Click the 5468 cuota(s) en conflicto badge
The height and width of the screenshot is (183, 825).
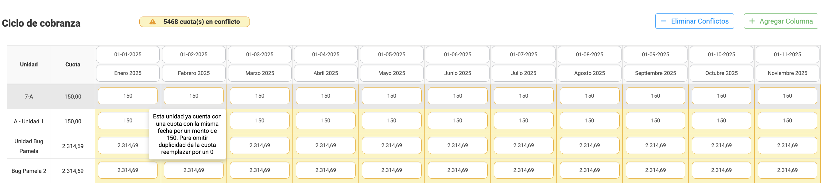pos(194,22)
